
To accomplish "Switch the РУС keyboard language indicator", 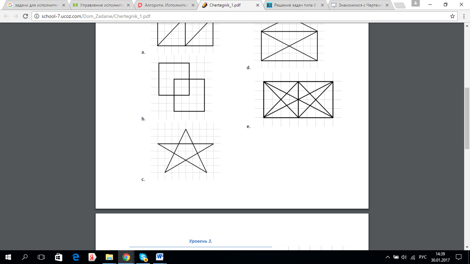I will coord(423,257).
